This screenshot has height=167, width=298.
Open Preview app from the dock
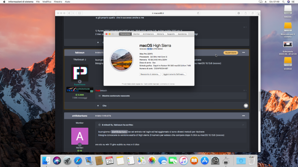click(88, 161)
